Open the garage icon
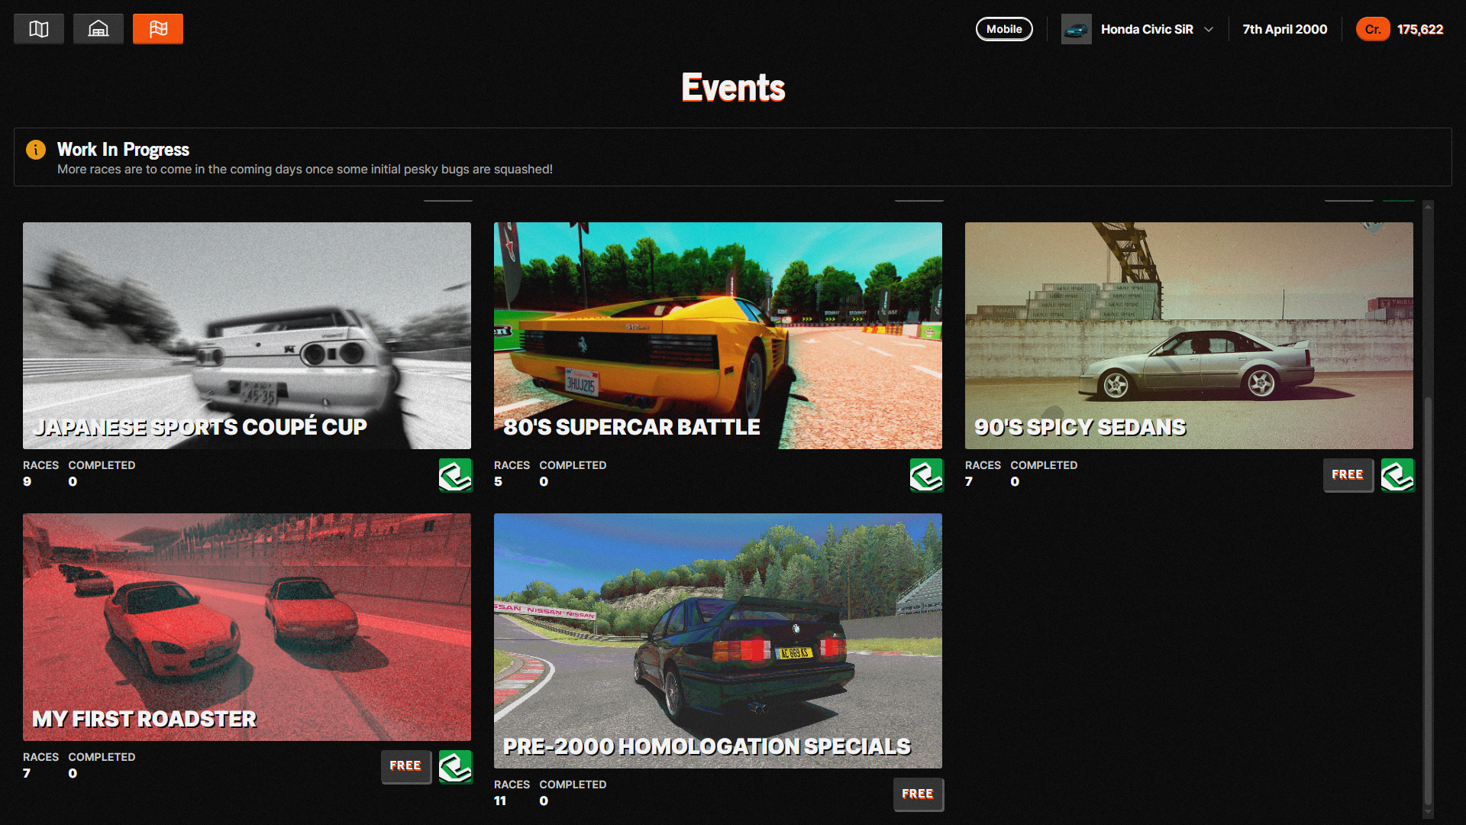This screenshot has height=825, width=1466. point(98,29)
